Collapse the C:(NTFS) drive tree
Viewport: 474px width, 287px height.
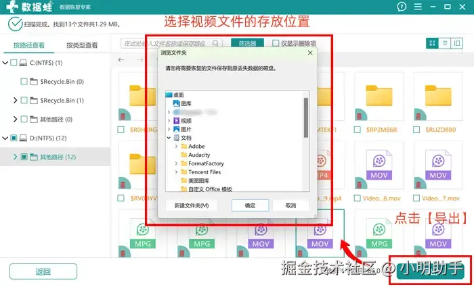[x=5, y=63]
